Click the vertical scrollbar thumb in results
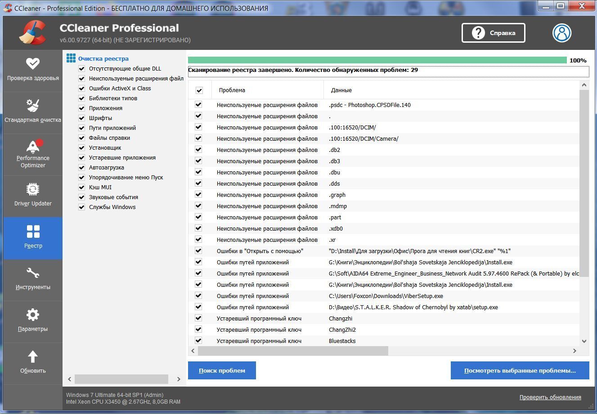The width and height of the screenshot is (597, 414). point(584,183)
